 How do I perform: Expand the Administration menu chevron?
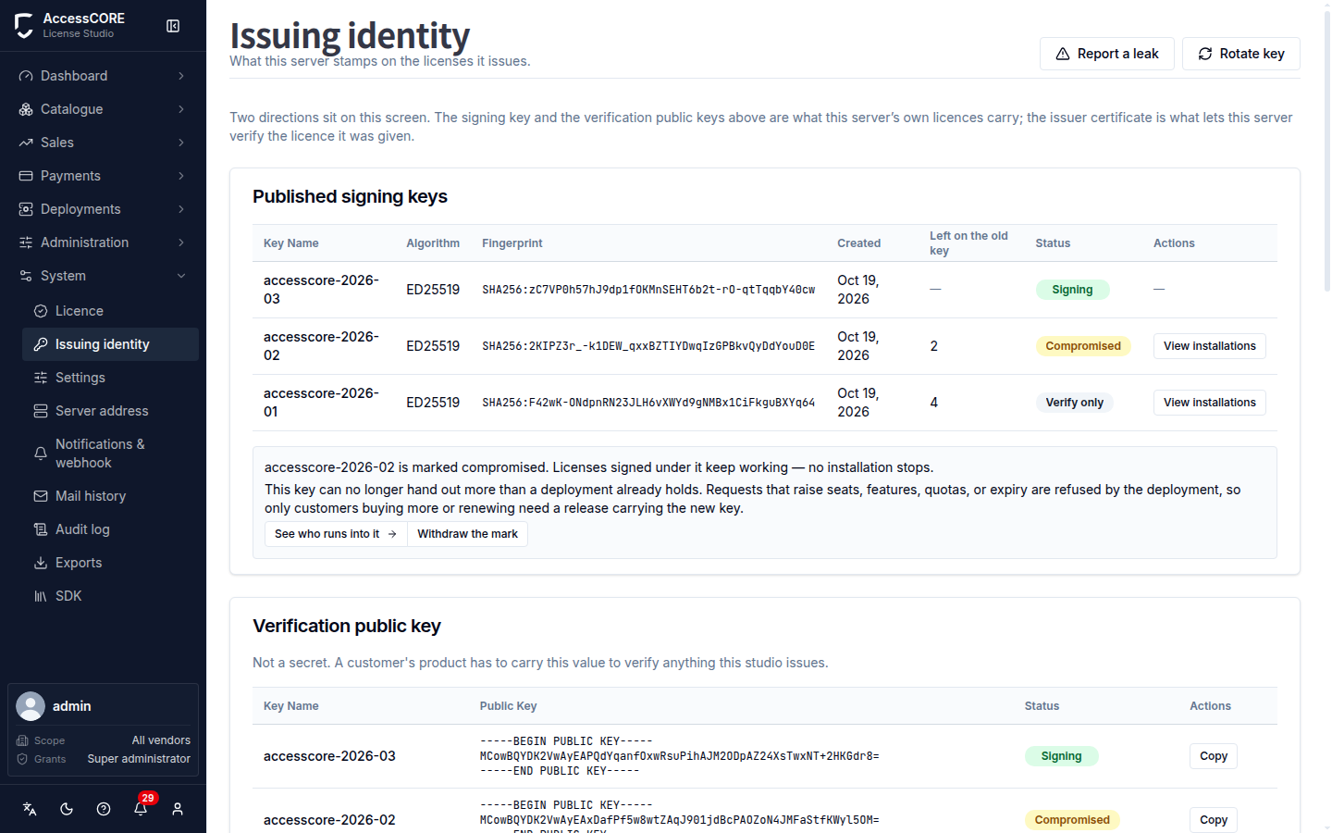point(181,242)
